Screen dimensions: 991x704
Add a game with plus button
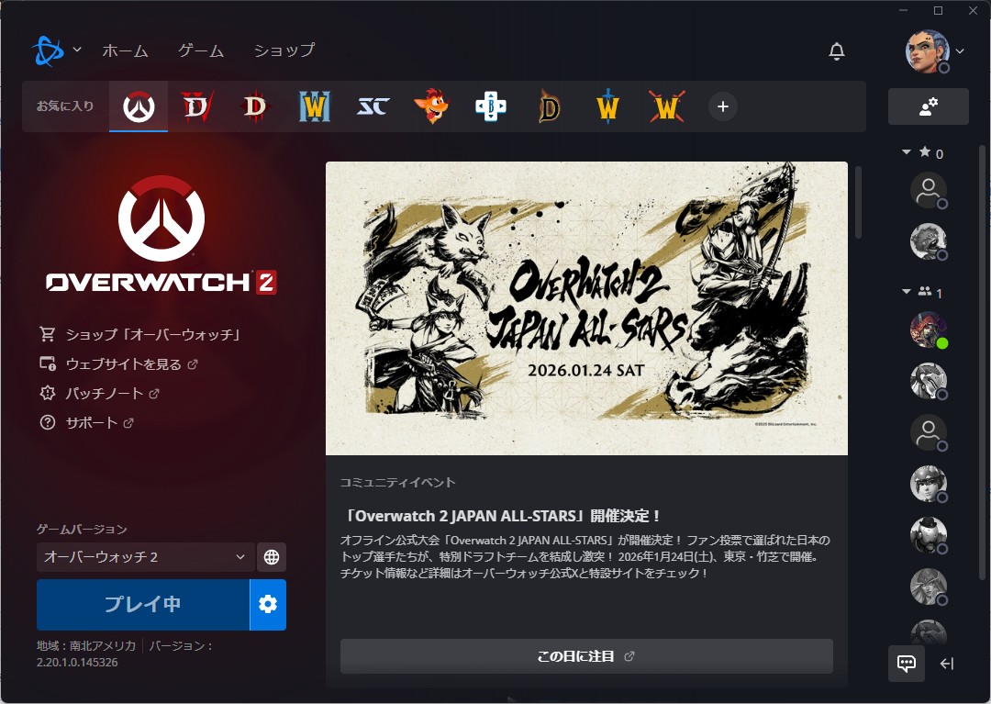tap(722, 107)
